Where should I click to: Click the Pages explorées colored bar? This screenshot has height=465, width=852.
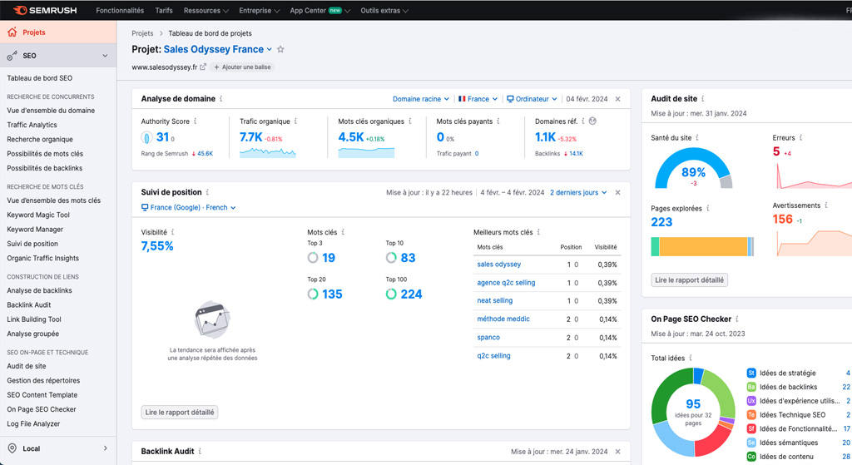point(702,246)
